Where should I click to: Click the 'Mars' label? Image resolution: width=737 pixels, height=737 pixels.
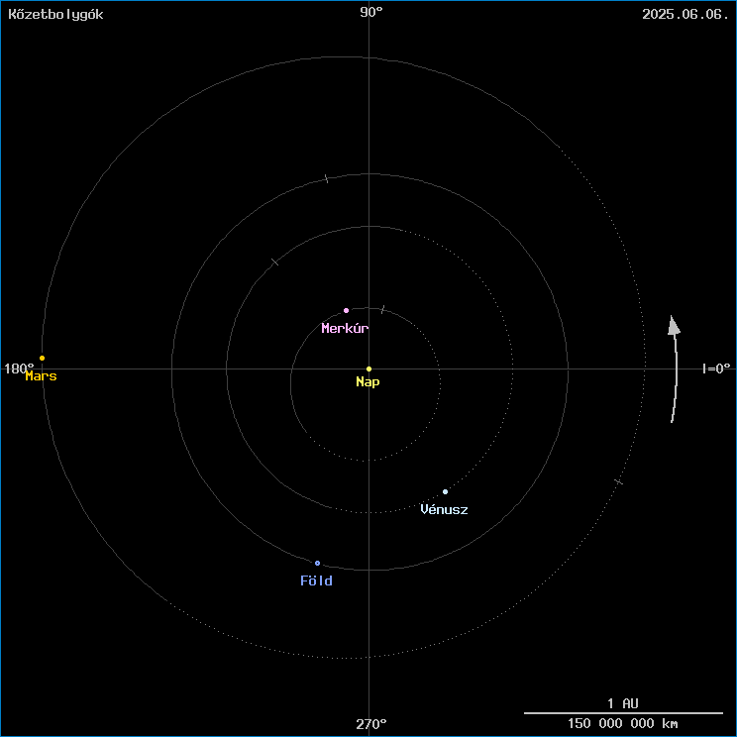pos(41,376)
